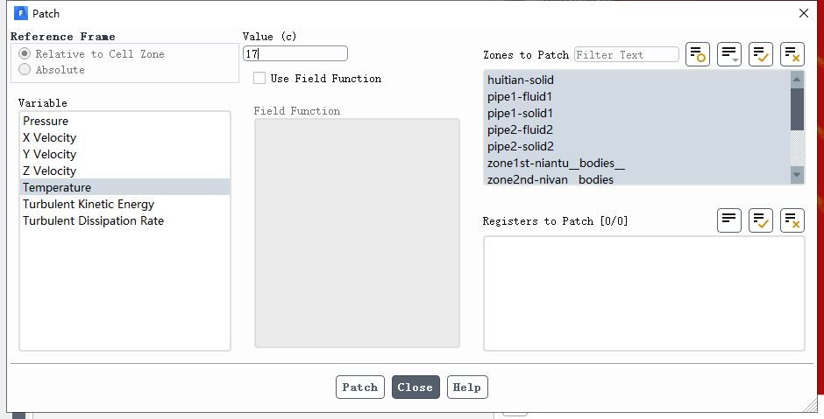Click the Patch button
Viewport: 824px width, 419px height.
click(359, 388)
